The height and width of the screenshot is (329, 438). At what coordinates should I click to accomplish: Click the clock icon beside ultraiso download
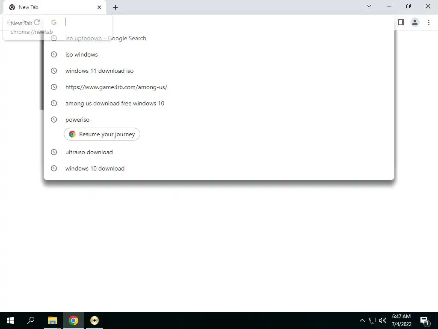[54, 152]
